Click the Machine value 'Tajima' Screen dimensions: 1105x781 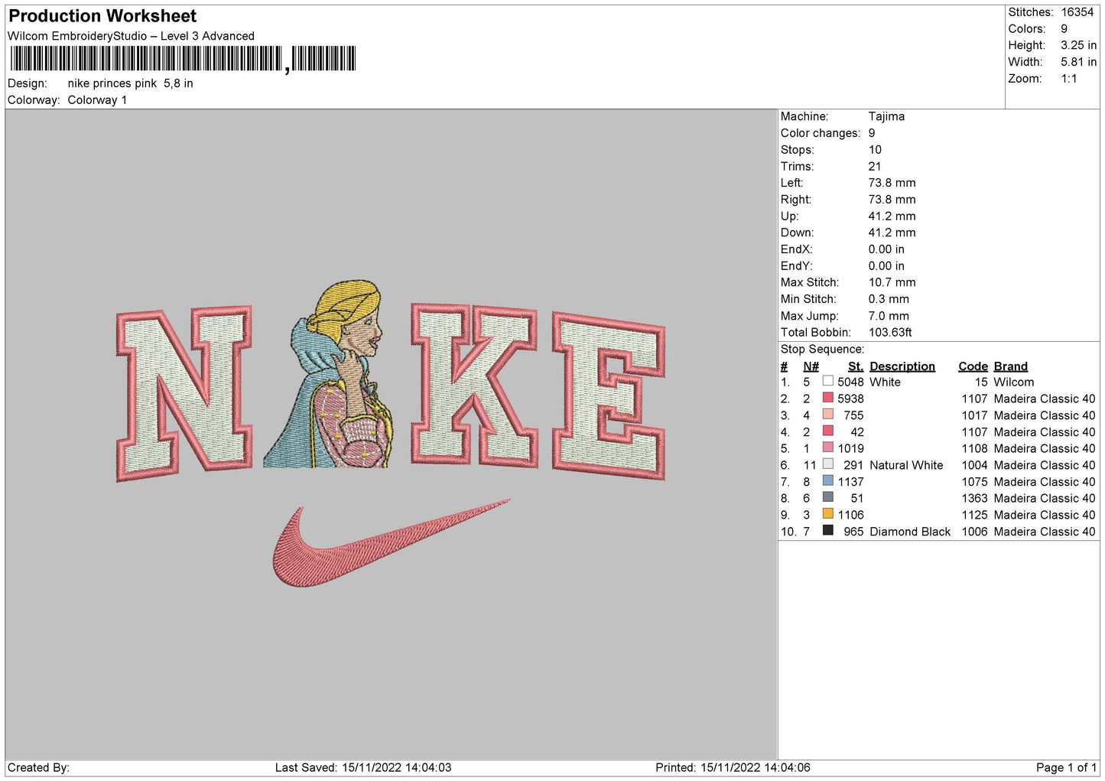coord(886,116)
